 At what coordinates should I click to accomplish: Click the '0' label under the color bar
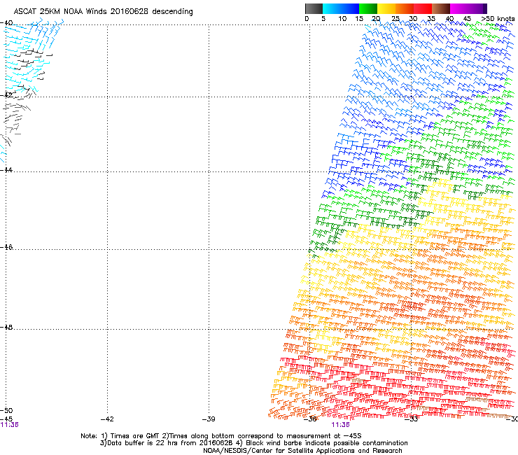(307, 19)
